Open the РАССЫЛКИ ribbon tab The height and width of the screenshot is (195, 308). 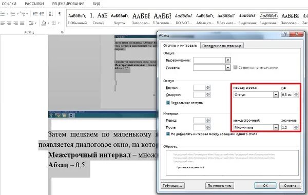click(34, 4)
